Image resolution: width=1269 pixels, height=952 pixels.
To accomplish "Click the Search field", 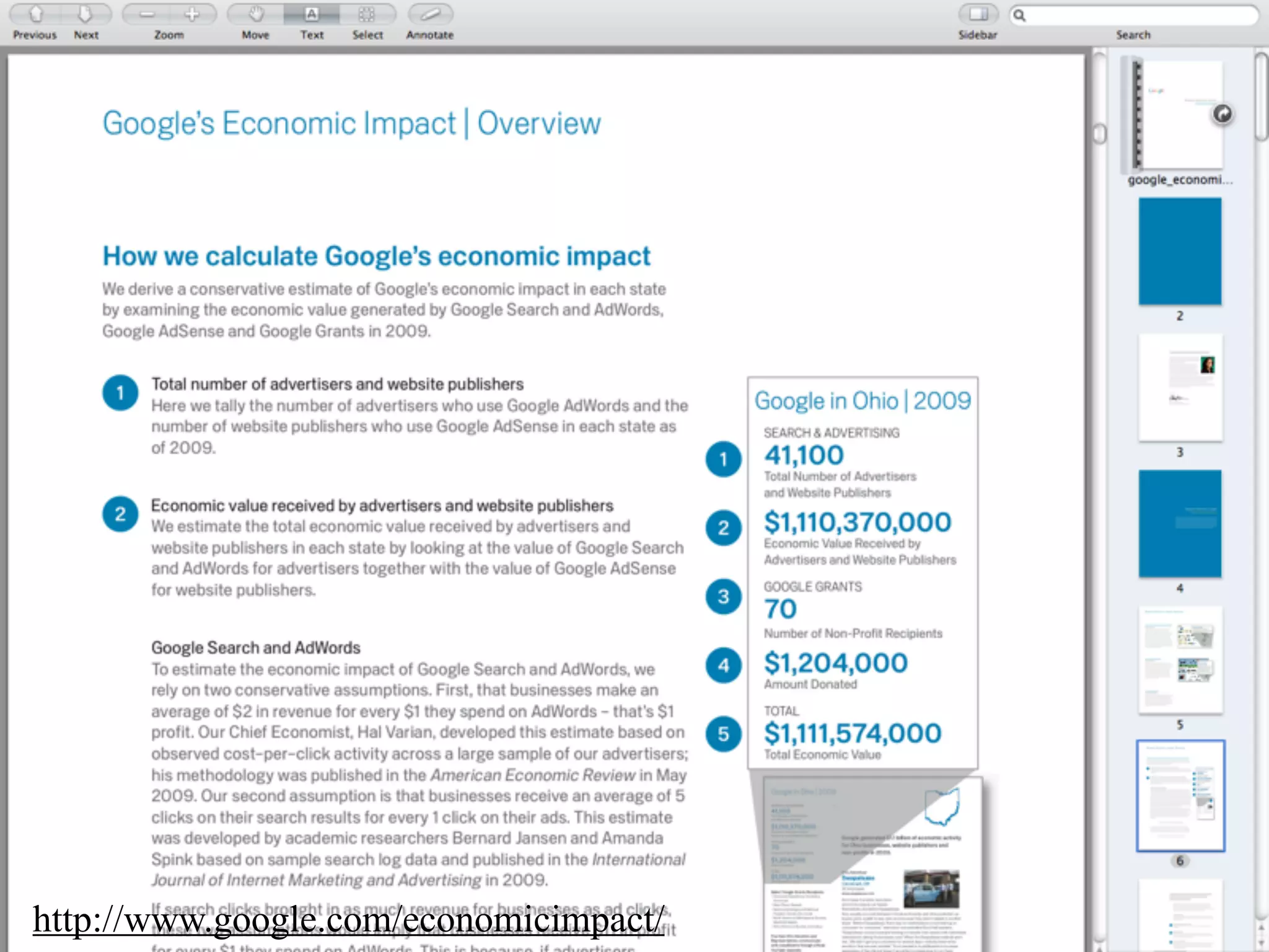I will coord(1134,15).
